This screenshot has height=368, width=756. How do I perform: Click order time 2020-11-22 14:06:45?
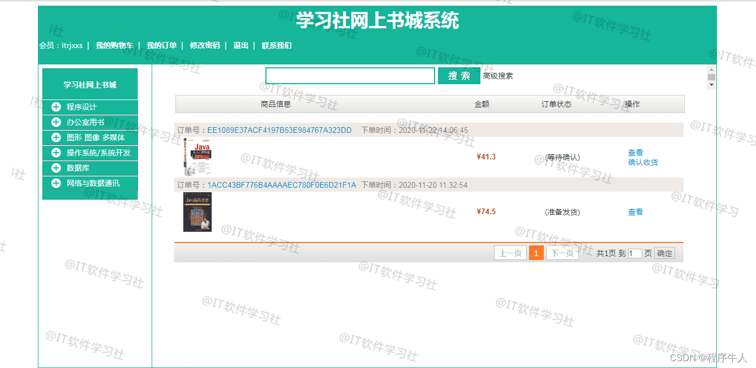pos(433,130)
